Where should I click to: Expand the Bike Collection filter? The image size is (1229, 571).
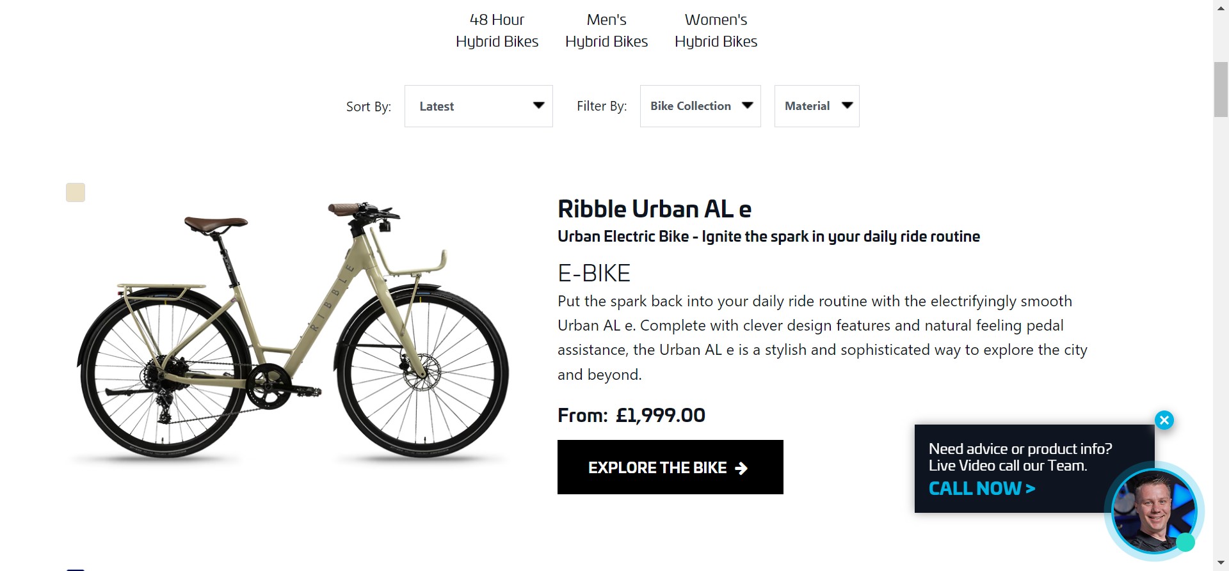point(700,106)
